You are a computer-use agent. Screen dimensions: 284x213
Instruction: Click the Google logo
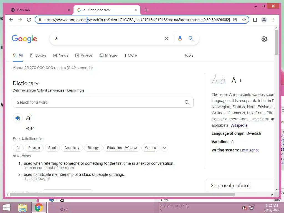coord(24,39)
